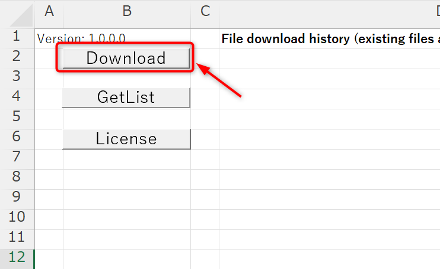The image size is (440, 269).
Task: Select the entire row 1 header
Action: pyautogui.click(x=17, y=37)
